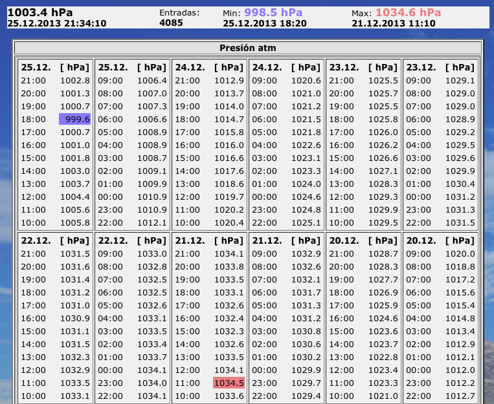
Task: Select the red highlighted 1034.5 cell
Action: point(229,383)
